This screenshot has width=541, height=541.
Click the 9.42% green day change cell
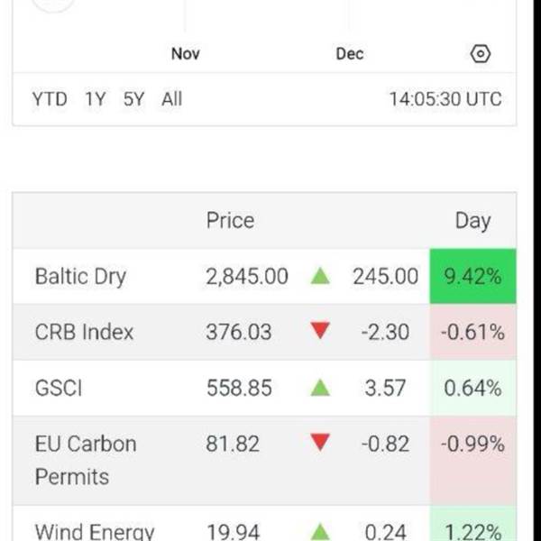coord(472,276)
